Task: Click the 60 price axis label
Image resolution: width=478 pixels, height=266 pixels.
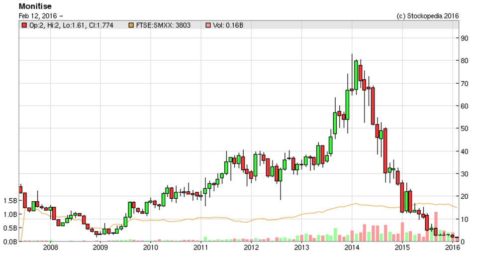Action: pyautogui.click(x=464, y=106)
